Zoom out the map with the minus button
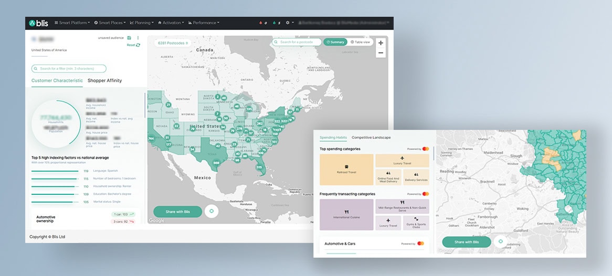The height and width of the screenshot is (276, 612). (x=381, y=53)
